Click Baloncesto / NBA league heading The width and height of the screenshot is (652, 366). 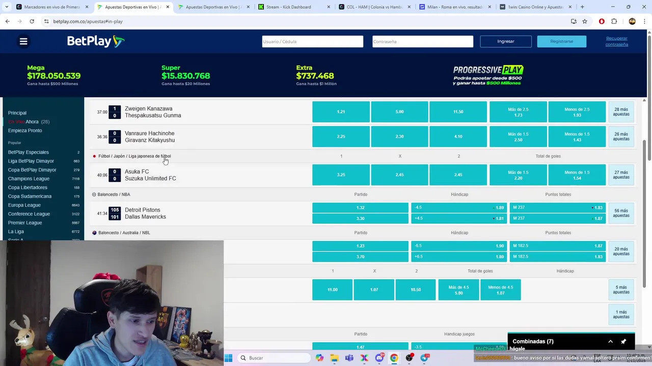pos(114,194)
